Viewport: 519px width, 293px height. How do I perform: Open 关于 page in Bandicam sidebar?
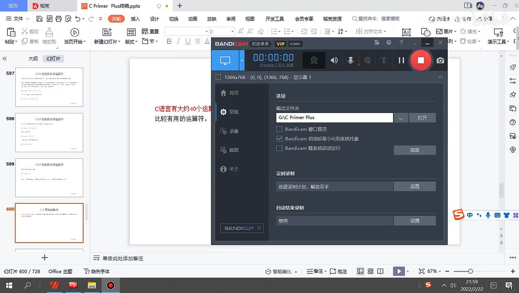point(229,169)
